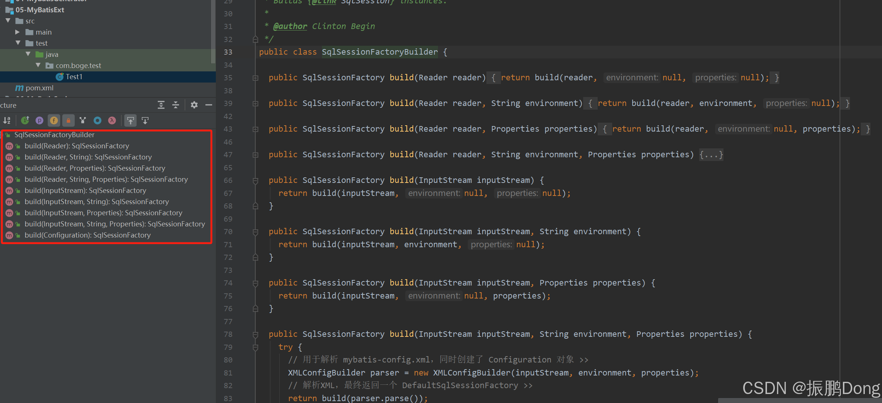
Task: Click @author Javadoc tag link
Action: click(290, 26)
